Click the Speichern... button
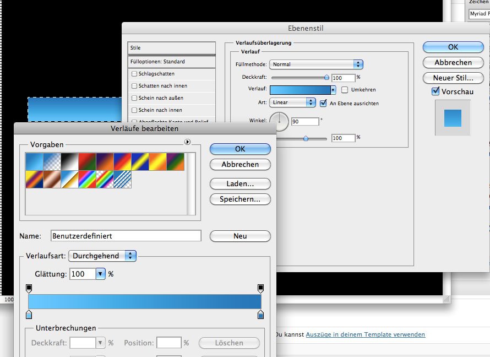490x357 pixels. (x=240, y=199)
